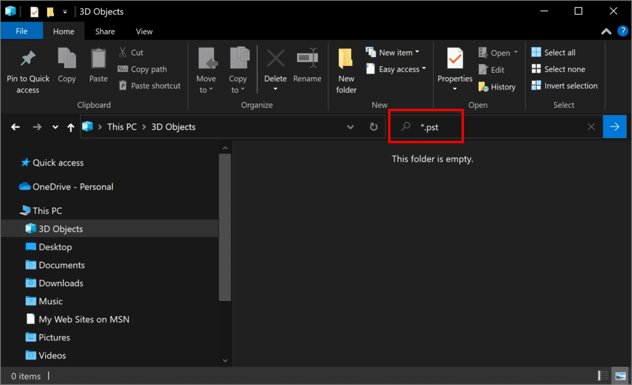
Task: Switch to large thumbnails view in status bar
Action: pyautogui.click(x=620, y=376)
